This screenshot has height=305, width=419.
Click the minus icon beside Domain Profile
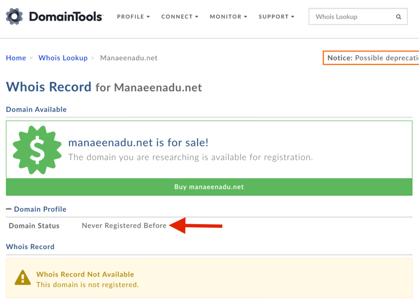click(x=9, y=209)
